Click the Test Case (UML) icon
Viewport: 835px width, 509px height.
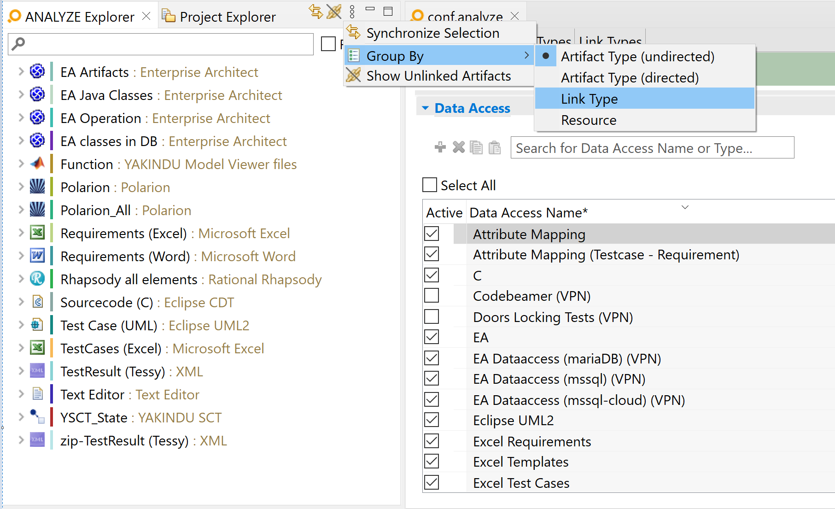point(37,325)
